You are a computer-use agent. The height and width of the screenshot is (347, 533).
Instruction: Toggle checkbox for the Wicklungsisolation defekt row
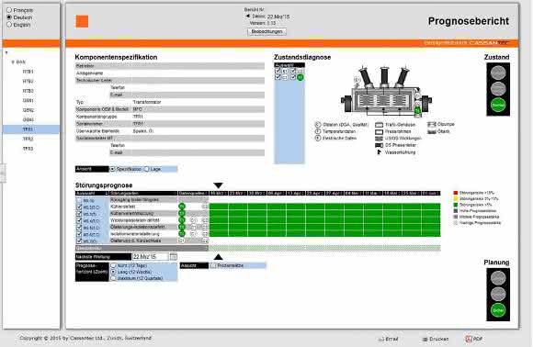click(79, 220)
